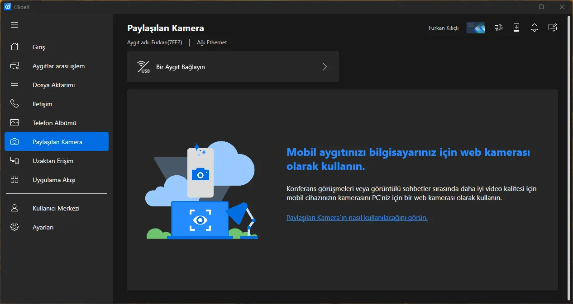This screenshot has height=304, width=573.
Task: Click the shared camera illustration
Action: click(x=202, y=190)
